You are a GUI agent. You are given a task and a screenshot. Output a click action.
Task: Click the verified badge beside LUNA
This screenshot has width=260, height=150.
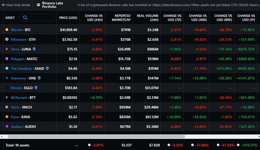coord(34,49)
